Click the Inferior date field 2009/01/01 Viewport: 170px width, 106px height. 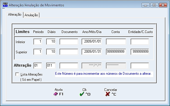[x=92, y=42]
